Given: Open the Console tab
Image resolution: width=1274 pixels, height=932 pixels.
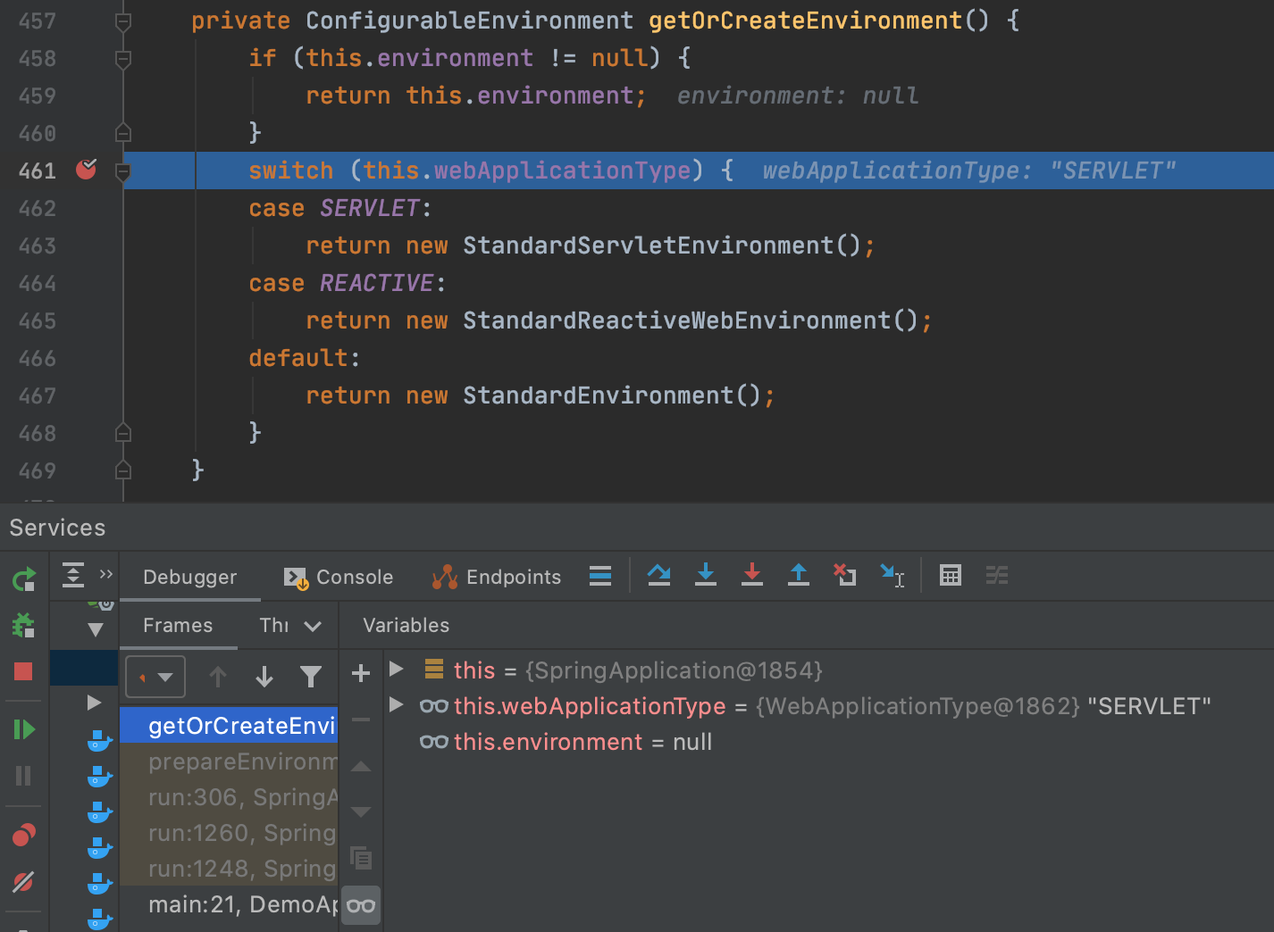Looking at the screenshot, I should (x=339, y=577).
